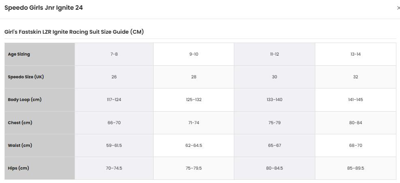400x183 pixels.
Task: Click waist 65–67 cell
Action: tap(274, 145)
